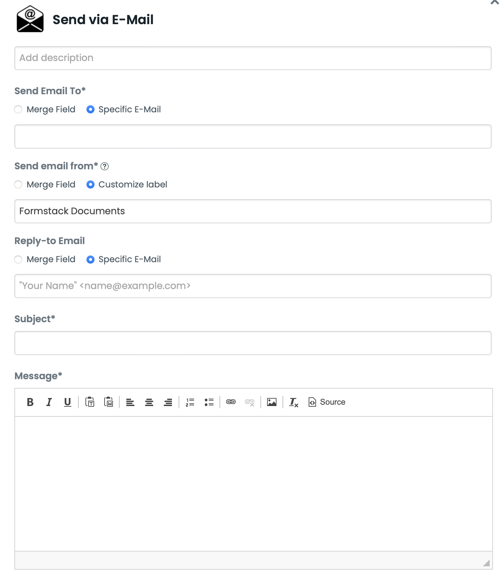500x572 pixels.
Task: Insert a numbered list in message
Action: click(x=190, y=402)
